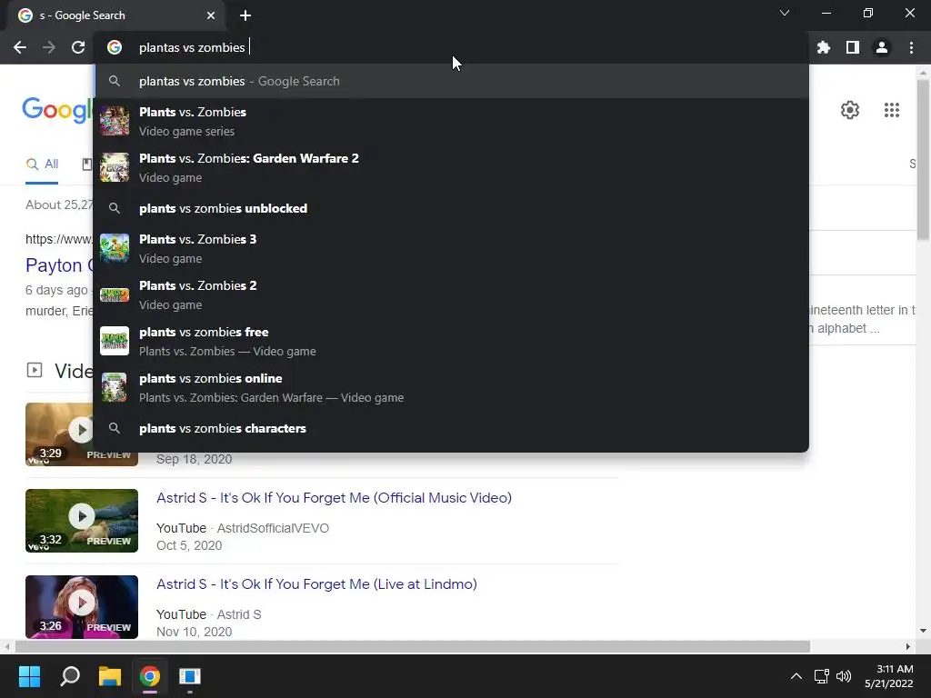This screenshot has height=698, width=931.
Task: Click the Plants vs. Zombies 3 thumbnail icon
Action: [114, 248]
